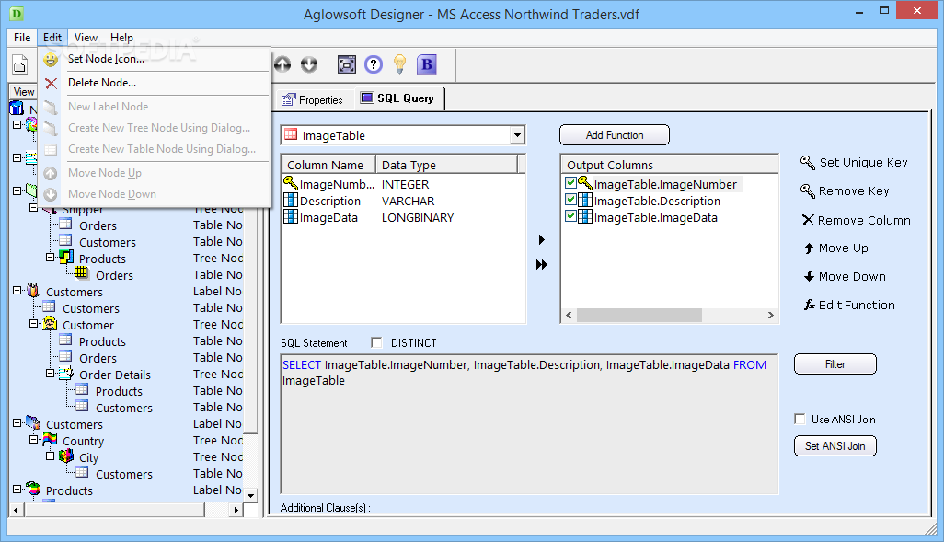The height and width of the screenshot is (542, 944).
Task: Collapse the City tree node
Action: [x=50, y=456]
